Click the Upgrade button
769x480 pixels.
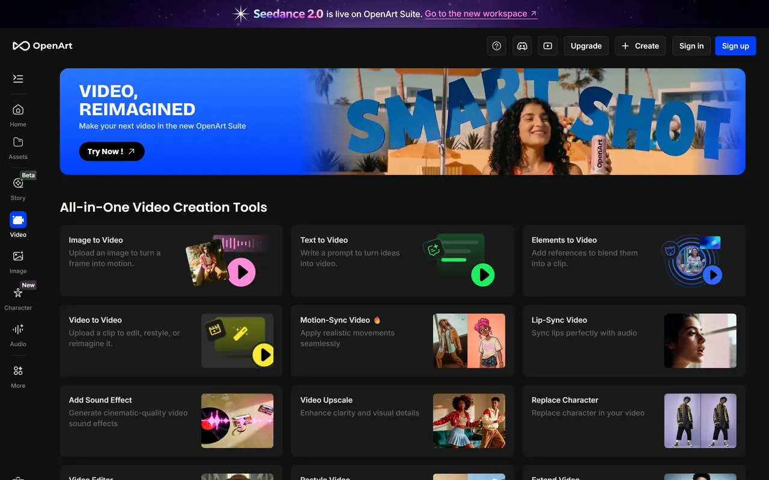[586, 46]
